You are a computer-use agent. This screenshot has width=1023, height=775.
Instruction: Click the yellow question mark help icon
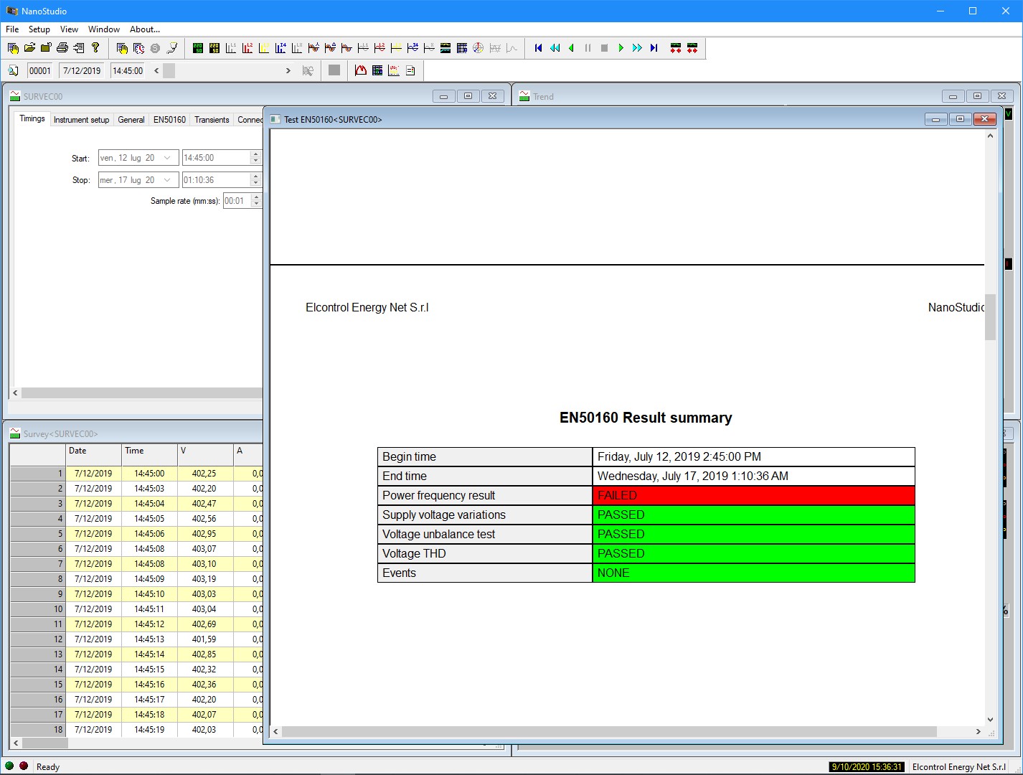tap(95, 48)
